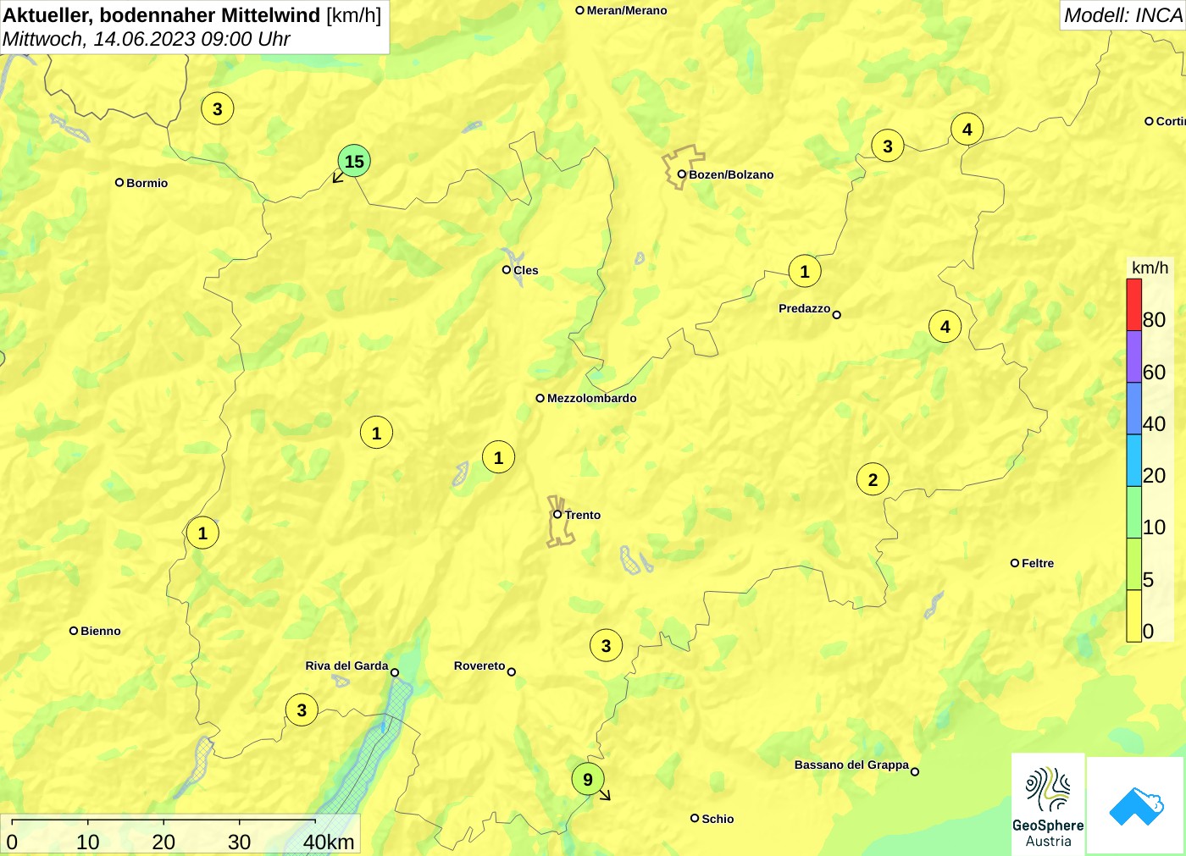Click the blue cloud logo icon
Image resolution: width=1186 pixels, height=856 pixels.
(x=1136, y=805)
